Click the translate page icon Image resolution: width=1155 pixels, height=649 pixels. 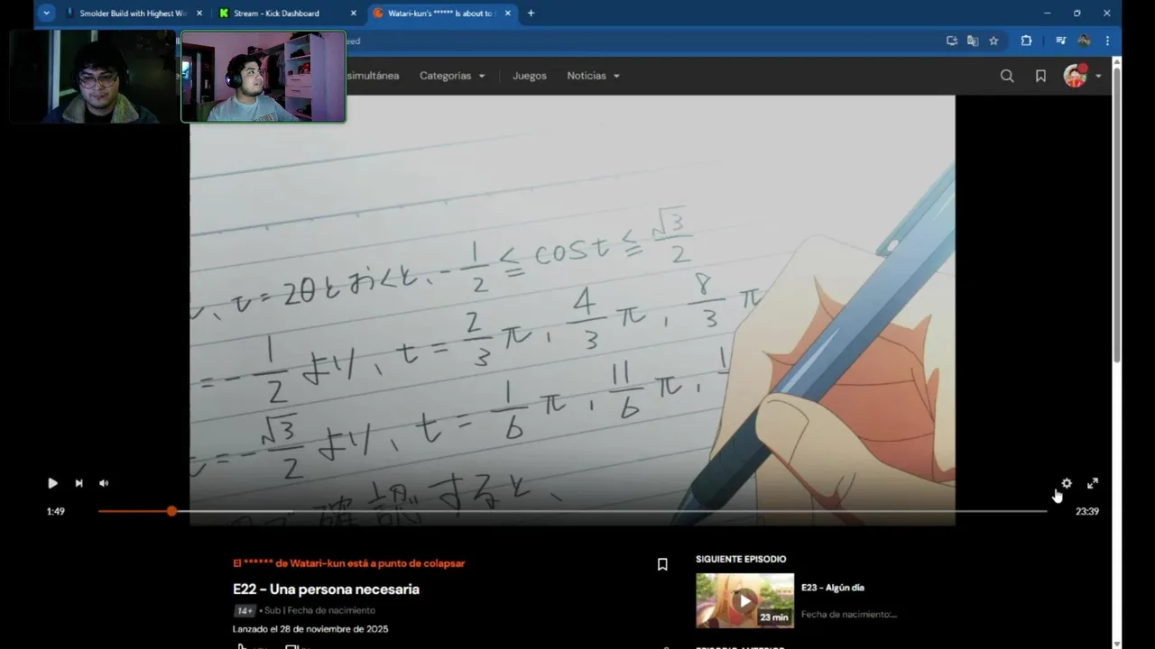click(973, 41)
